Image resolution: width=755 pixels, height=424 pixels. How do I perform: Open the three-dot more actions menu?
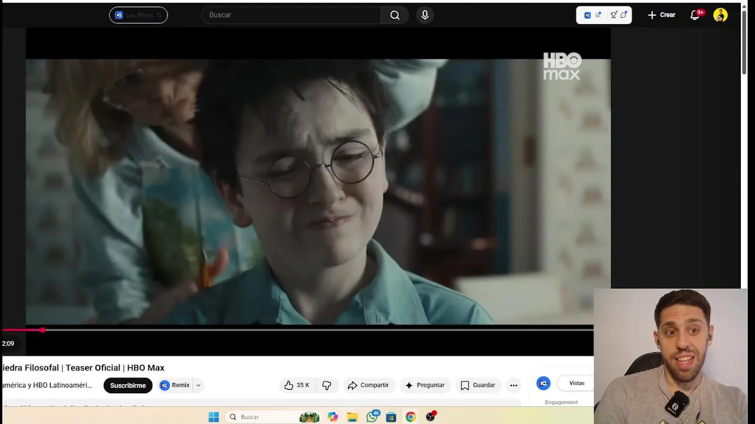coord(514,385)
